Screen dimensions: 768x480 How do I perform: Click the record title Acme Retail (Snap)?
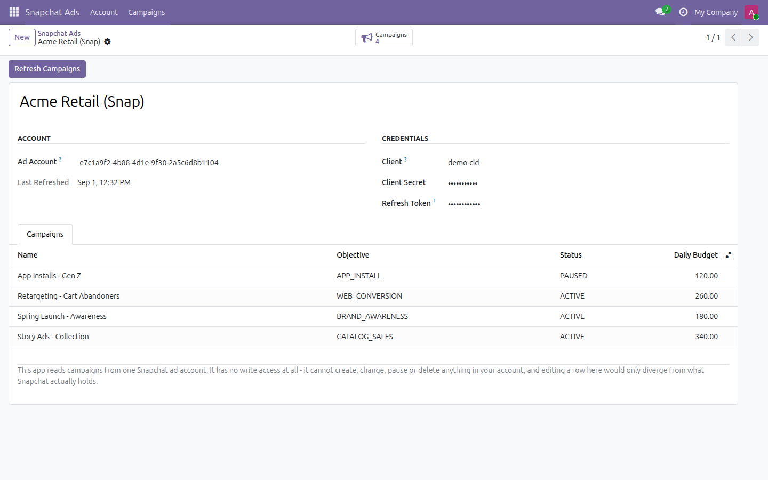[82, 101]
